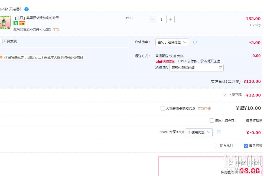Click the -5.00 shop discount amount
The image size is (264, 176).
pos(255,42)
